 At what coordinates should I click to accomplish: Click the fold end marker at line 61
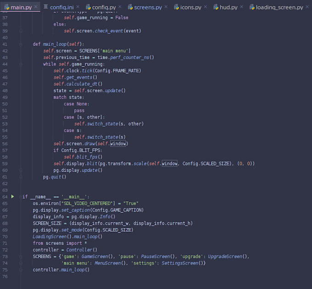[21, 177]
